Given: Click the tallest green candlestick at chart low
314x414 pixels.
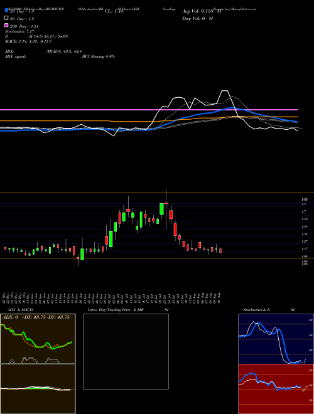Looking at the screenshot, I should 82,254.
